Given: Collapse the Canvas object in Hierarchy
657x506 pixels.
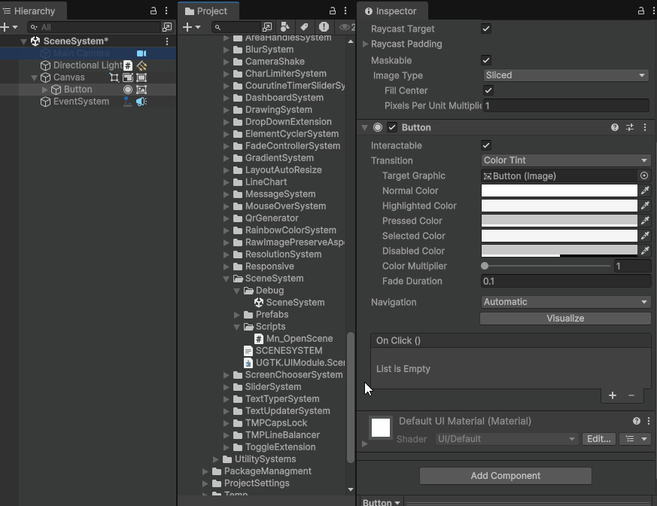Looking at the screenshot, I should [35, 78].
